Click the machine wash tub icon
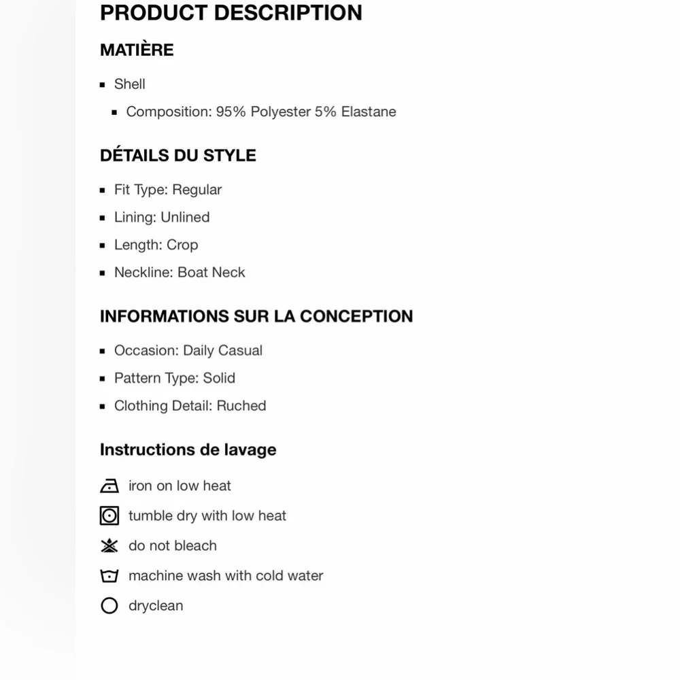 (x=109, y=576)
